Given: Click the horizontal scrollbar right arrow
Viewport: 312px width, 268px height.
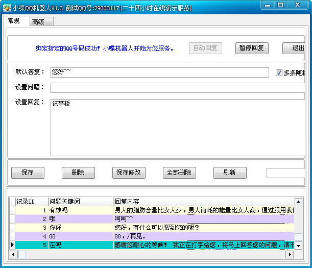Looking at the screenshot, I should click(290, 254).
